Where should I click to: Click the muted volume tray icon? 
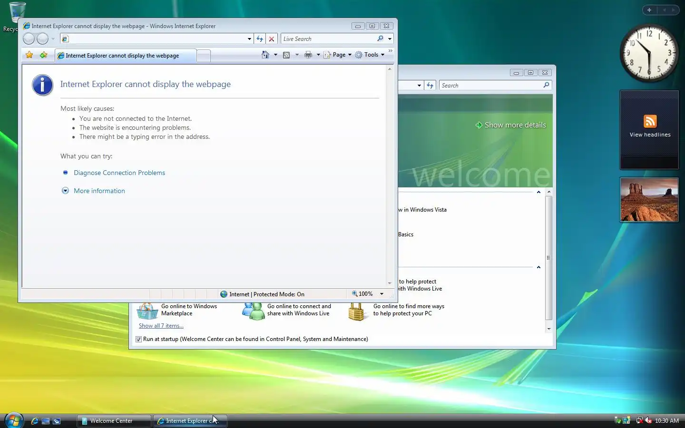(x=648, y=420)
